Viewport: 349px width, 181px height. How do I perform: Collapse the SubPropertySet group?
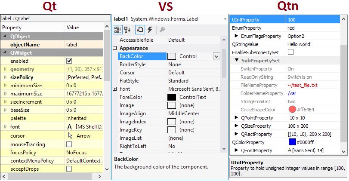(x=237, y=60)
